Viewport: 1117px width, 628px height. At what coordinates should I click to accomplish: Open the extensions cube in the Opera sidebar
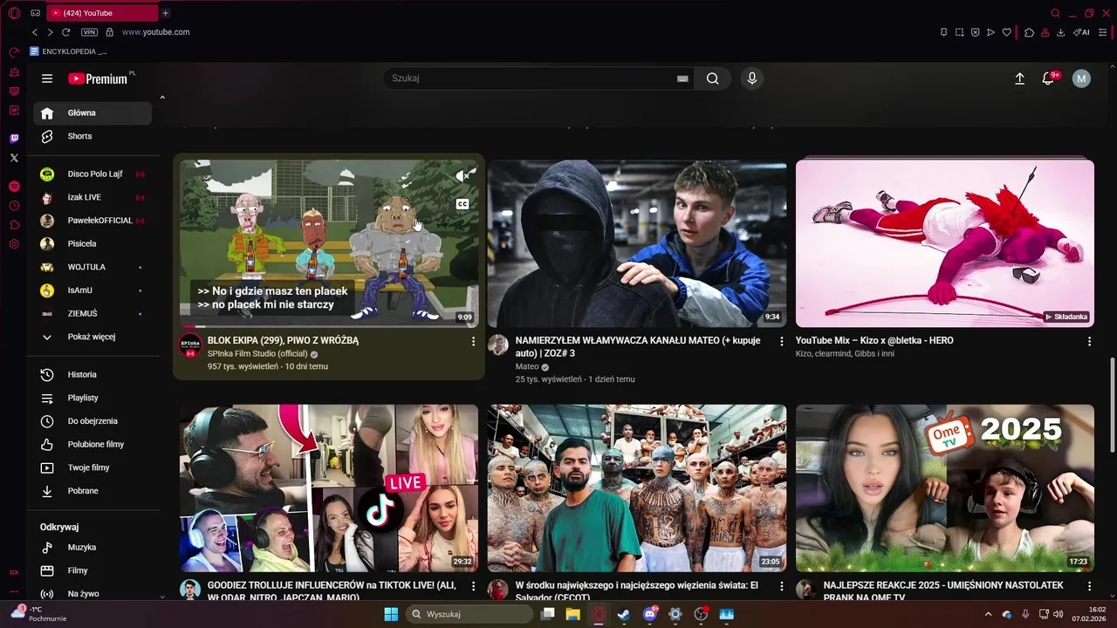(x=14, y=225)
